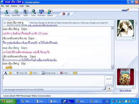
Task: Launch Games from the toolbar
Action: [50, 13]
